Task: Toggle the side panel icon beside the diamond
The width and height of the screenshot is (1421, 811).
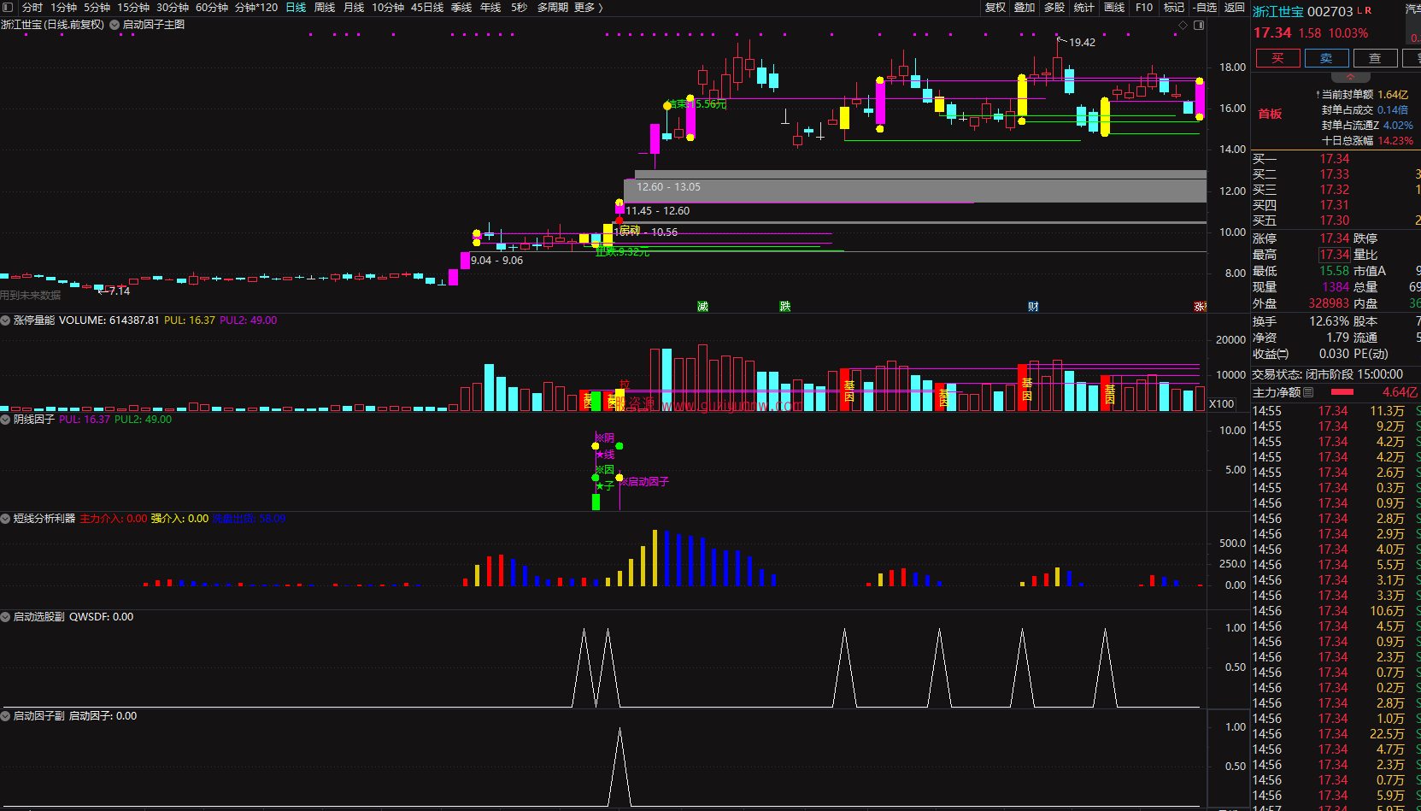Action: pyautogui.click(x=1199, y=26)
